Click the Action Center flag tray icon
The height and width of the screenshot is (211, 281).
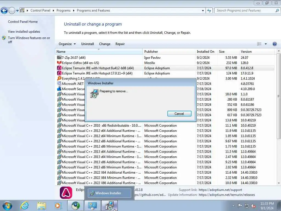click(x=240, y=206)
